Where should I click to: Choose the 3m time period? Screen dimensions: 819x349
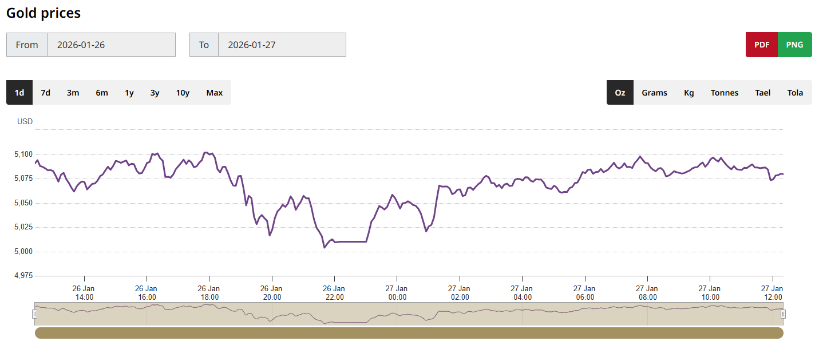pos(73,93)
